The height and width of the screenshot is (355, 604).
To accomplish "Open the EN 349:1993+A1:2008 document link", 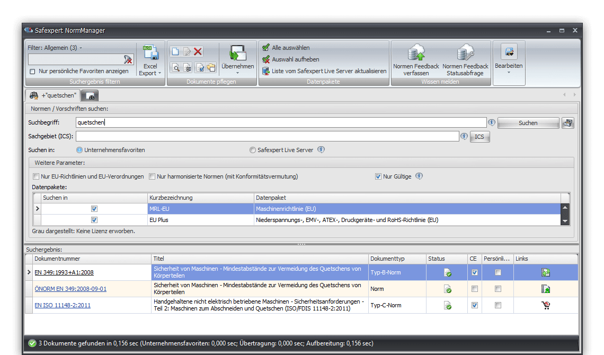I will 64,272.
